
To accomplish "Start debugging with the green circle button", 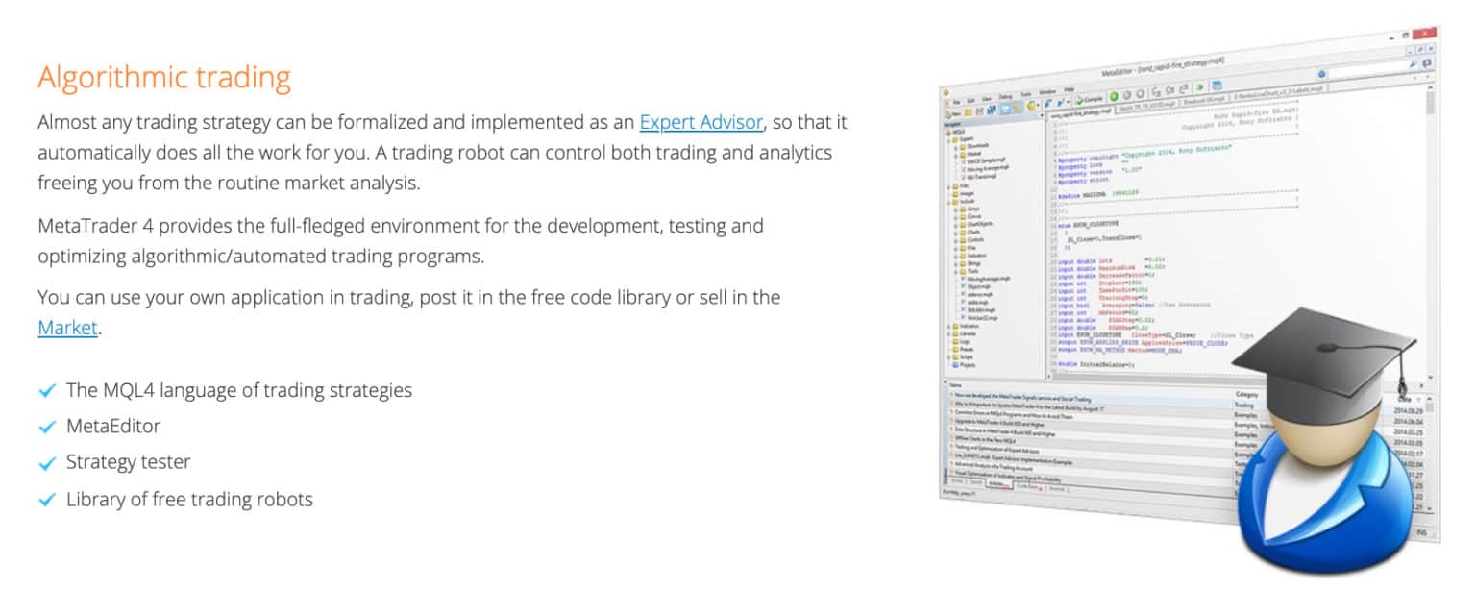I will click(1113, 97).
